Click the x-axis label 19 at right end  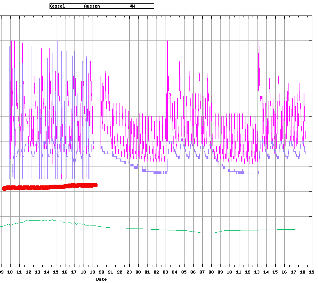tap(312, 272)
